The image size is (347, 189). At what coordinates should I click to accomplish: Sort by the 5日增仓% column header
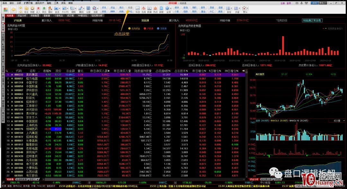(215, 71)
